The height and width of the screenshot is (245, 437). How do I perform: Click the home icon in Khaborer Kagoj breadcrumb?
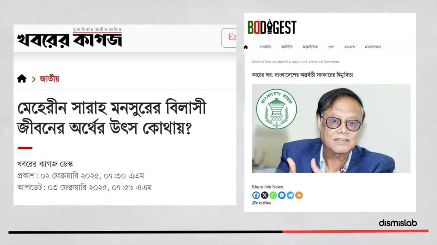(22, 79)
